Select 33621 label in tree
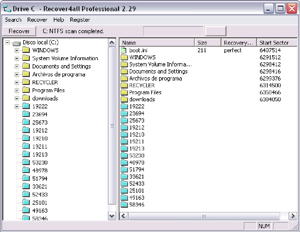300x232 pixels. click(40, 186)
